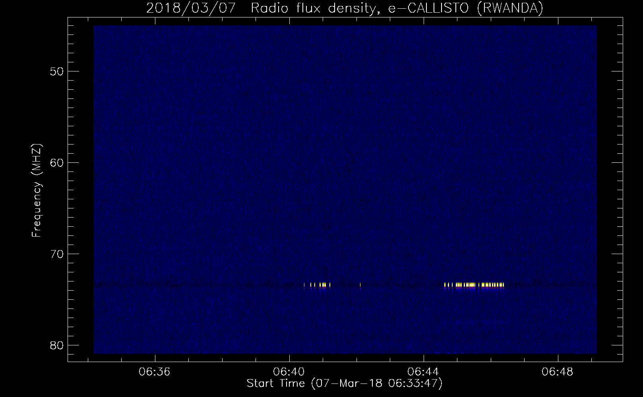This screenshot has height=397, width=643.
Task: Click the 'Frequency (MHZ)' axis label
Action: [x=37, y=190]
